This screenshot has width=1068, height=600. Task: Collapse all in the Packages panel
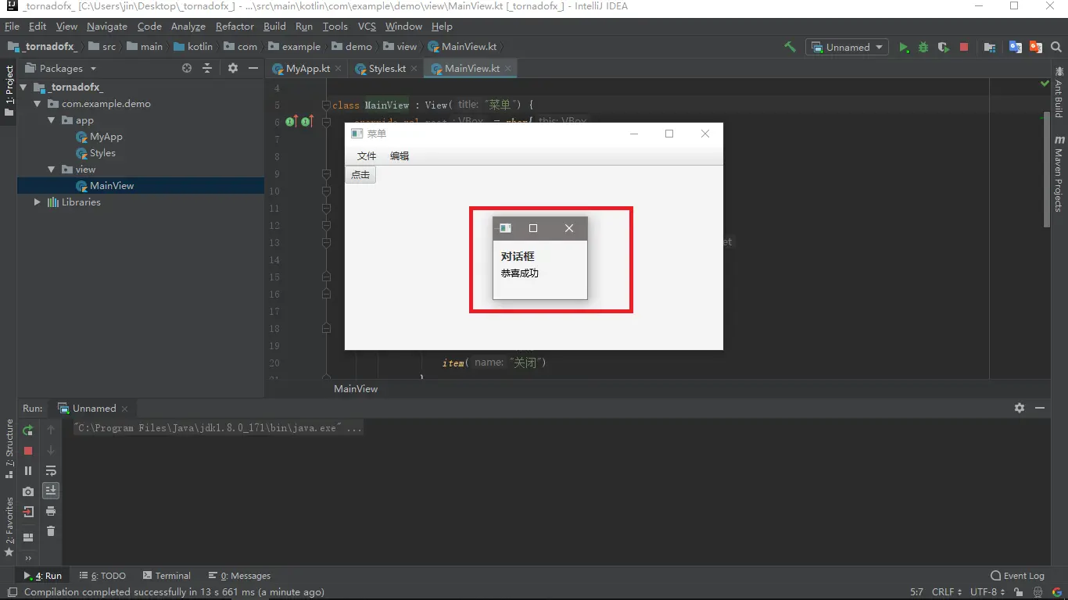[x=207, y=68]
